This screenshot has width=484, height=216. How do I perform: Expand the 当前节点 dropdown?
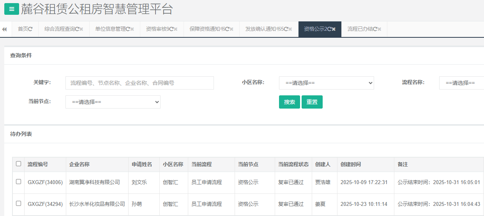click(x=113, y=102)
